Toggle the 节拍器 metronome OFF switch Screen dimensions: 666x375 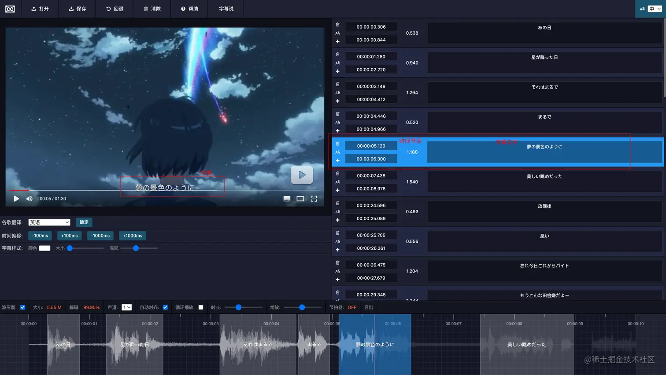coord(352,307)
